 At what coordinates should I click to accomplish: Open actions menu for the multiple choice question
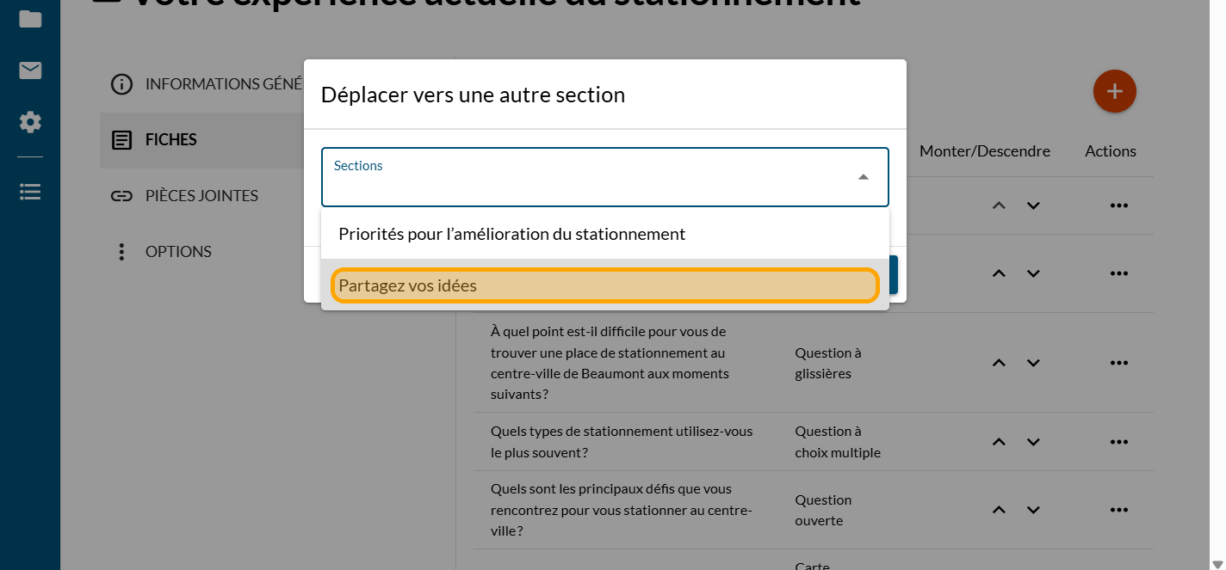click(x=1118, y=442)
